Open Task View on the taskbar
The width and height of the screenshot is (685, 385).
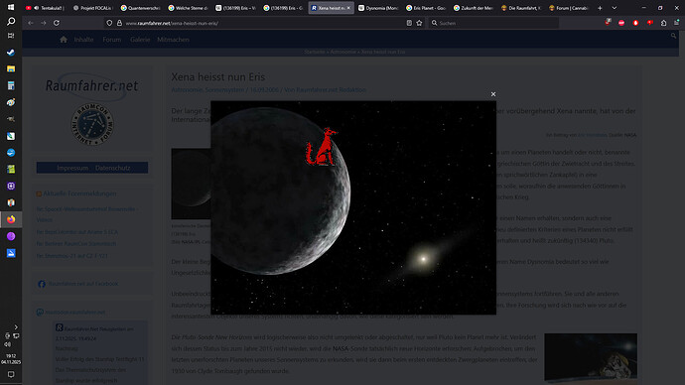click(11, 36)
